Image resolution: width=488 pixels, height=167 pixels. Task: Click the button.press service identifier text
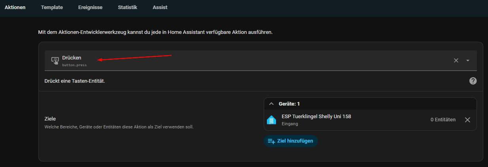[74, 65]
